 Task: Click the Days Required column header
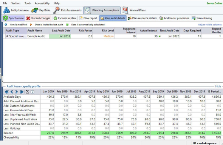(190, 31)
